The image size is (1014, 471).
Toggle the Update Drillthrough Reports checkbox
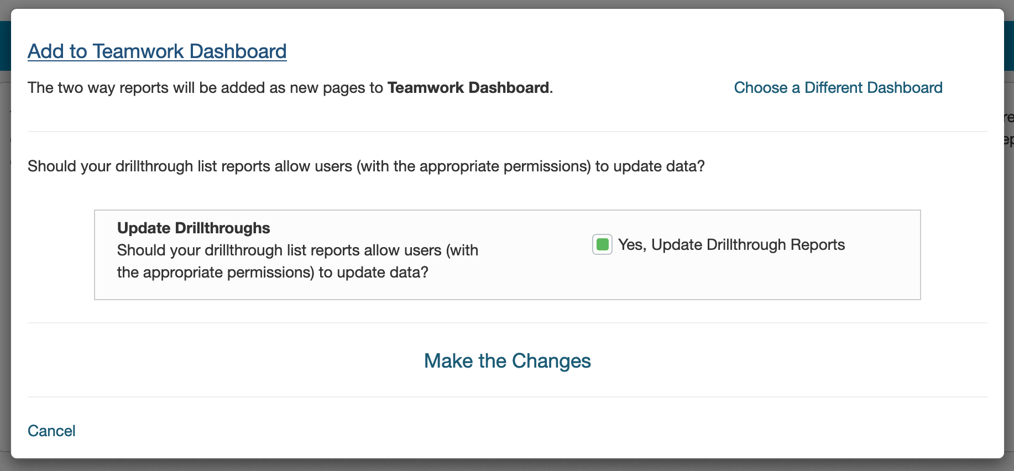click(602, 244)
